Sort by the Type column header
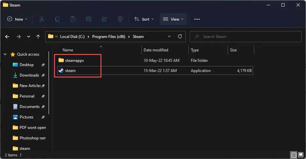Viewport: 306px width, 159px height. coord(195,50)
